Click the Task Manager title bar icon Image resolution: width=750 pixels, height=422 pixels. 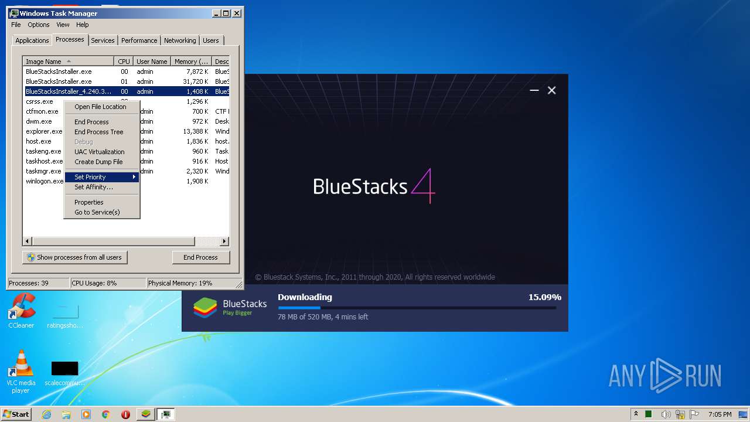click(x=14, y=13)
